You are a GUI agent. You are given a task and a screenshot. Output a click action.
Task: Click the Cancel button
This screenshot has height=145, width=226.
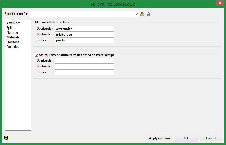(x=211, y=138)
